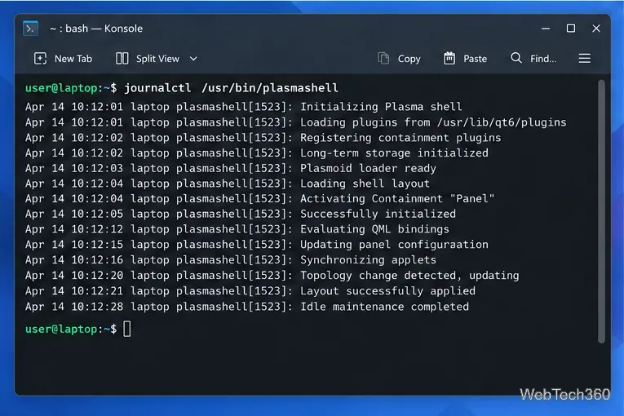Viewport: 624px width, 416px height.
Task: Click the "Plasmoid loader ready" line
Action: 231,168
